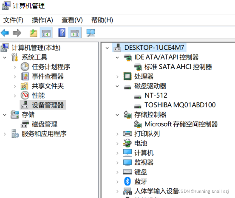Select the 性能 label in tree
The height and width of the screenshot is (198, 235).
[x=38, y=95]
